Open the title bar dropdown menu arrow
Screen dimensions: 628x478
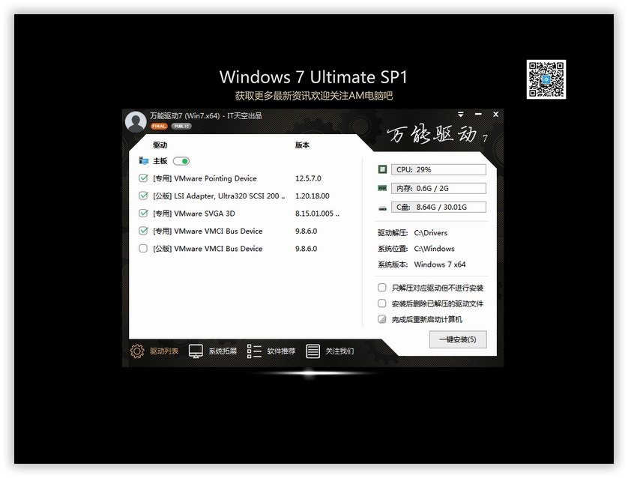(x=461, y=115)
